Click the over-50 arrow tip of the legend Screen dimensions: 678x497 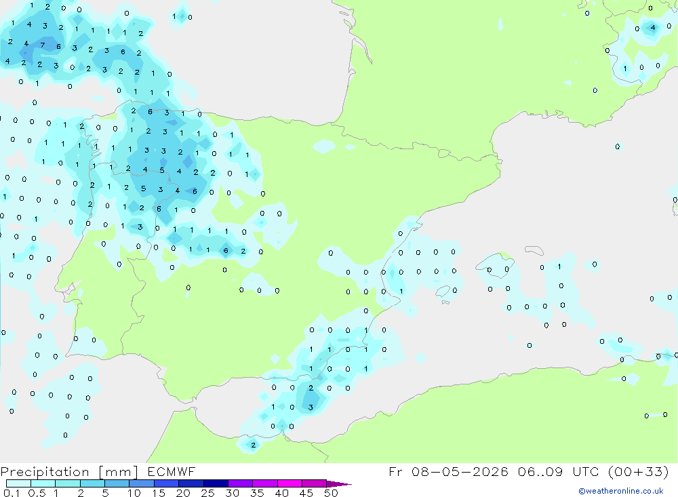[339, 484]
